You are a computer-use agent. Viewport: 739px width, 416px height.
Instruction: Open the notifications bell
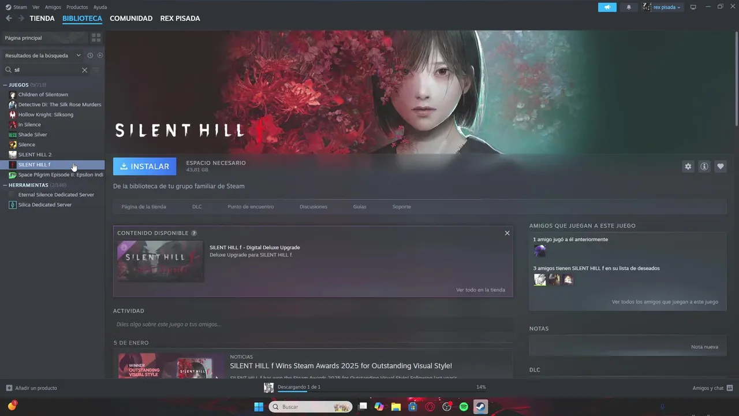pyautogui.click(x=629, y=7)
